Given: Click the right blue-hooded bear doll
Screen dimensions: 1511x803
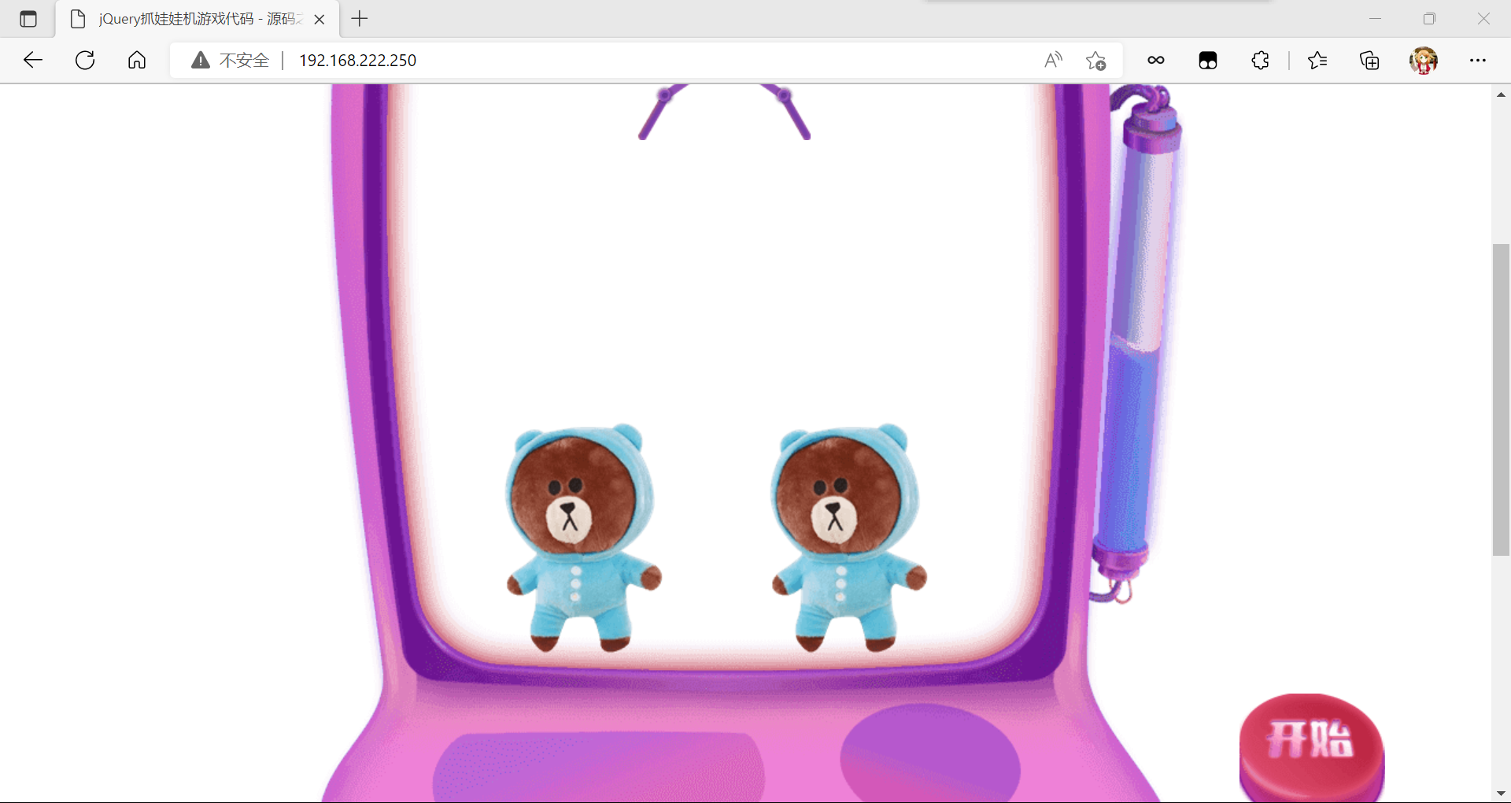Looking at the screenshot, I should point(848,537).
